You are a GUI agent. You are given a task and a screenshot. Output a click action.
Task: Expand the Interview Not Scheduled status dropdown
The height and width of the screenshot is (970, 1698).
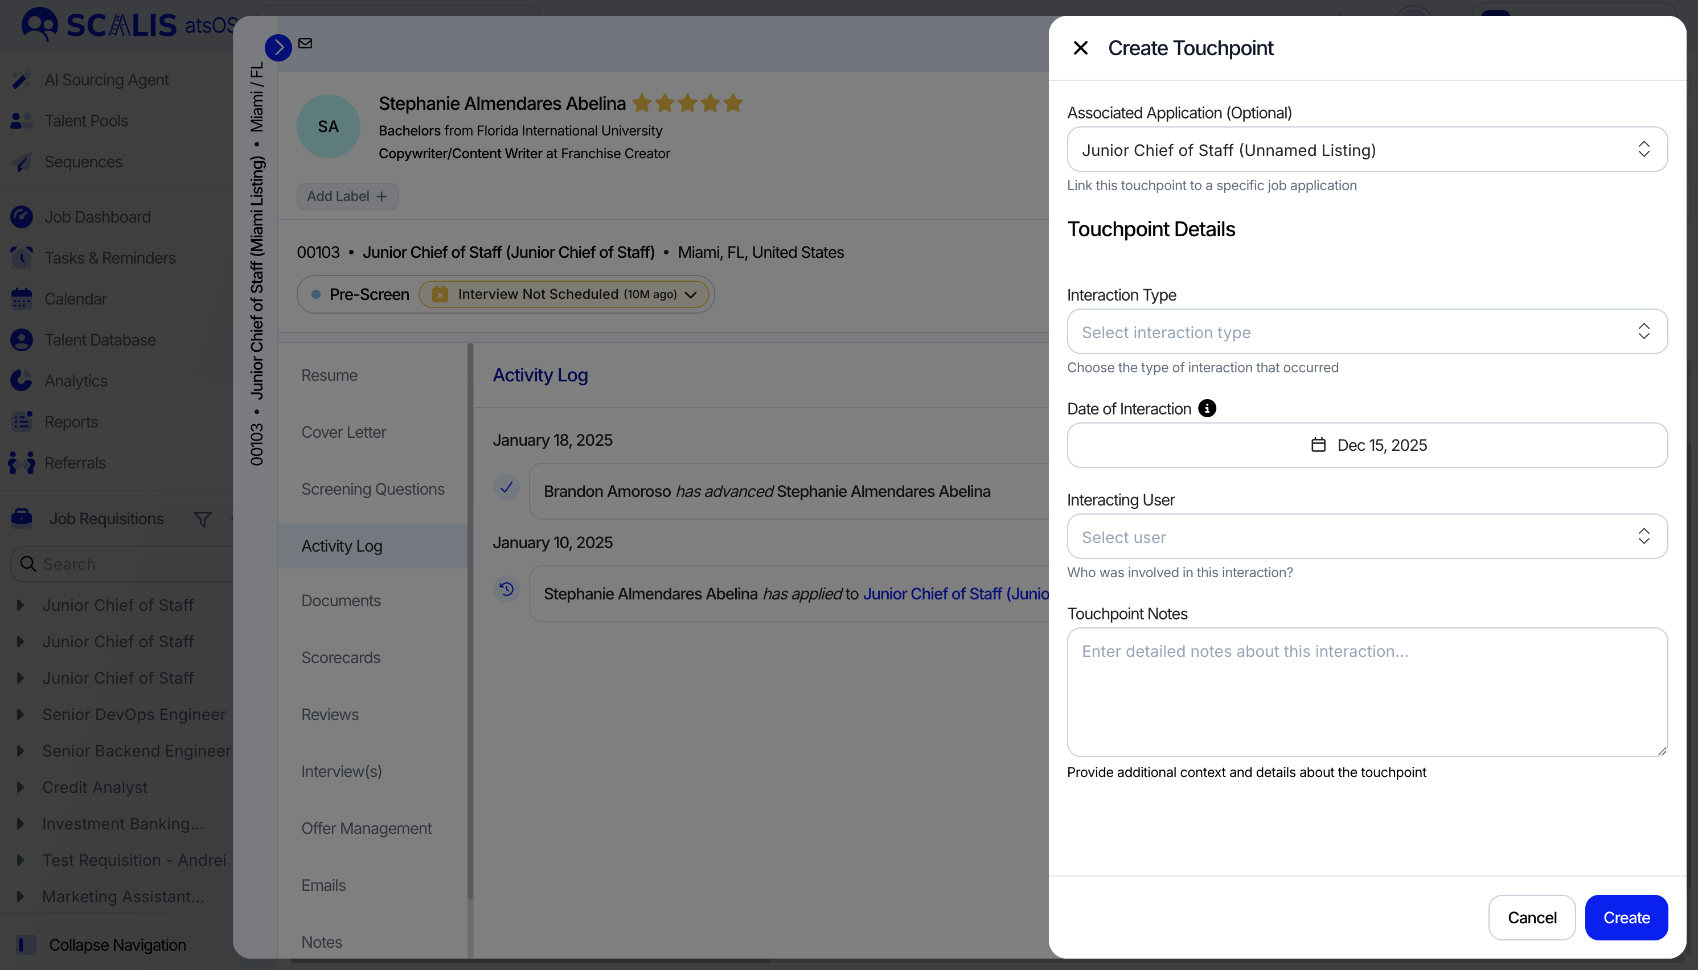691,294
